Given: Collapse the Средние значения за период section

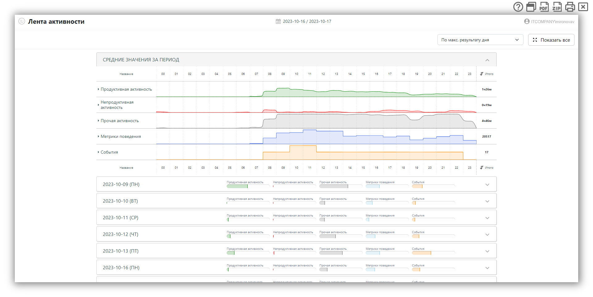Looking at the screenshot, I should point(487,60).
